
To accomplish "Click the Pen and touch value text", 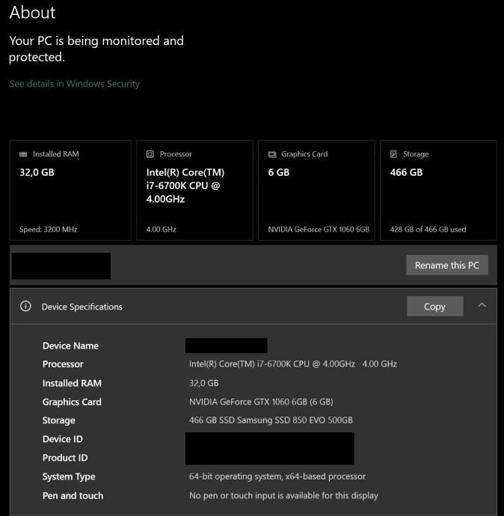I will pyautogui.click(x=283, y=495).
